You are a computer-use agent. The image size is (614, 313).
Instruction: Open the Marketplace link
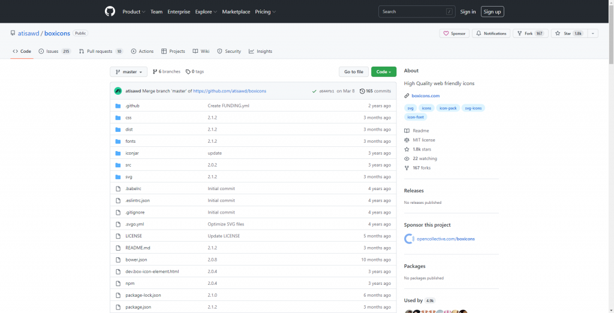[236, 12]
